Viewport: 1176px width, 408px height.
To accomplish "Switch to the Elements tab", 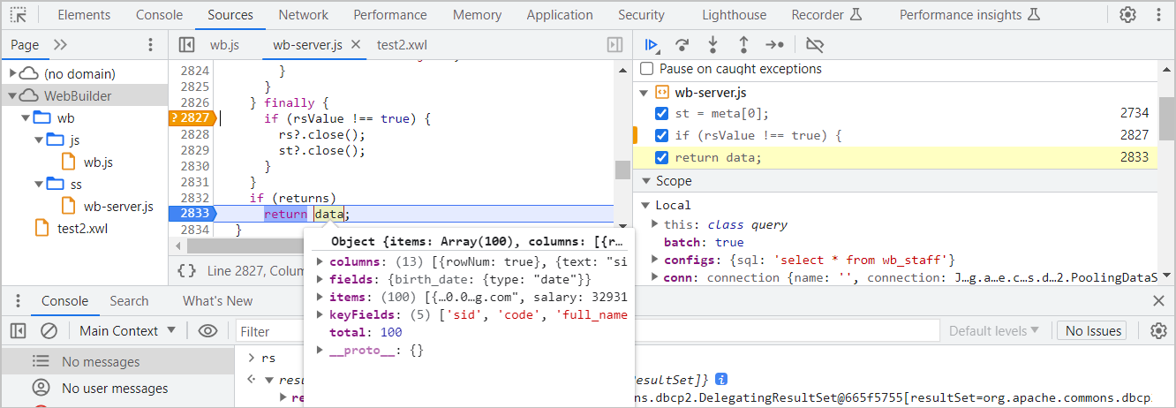I will (x=84, y=15).
